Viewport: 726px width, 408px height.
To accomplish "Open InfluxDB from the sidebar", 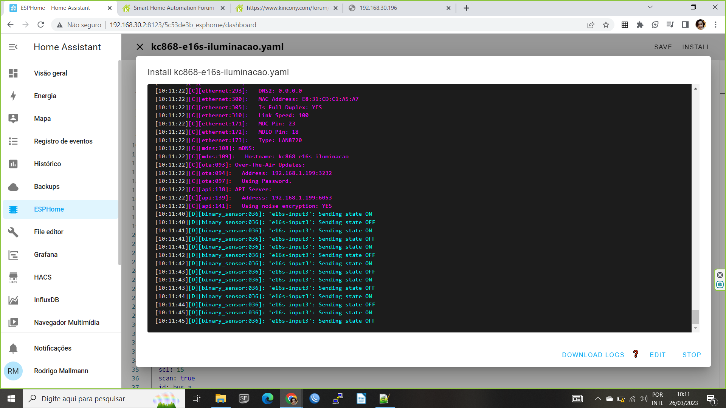I will click(46, 300).
